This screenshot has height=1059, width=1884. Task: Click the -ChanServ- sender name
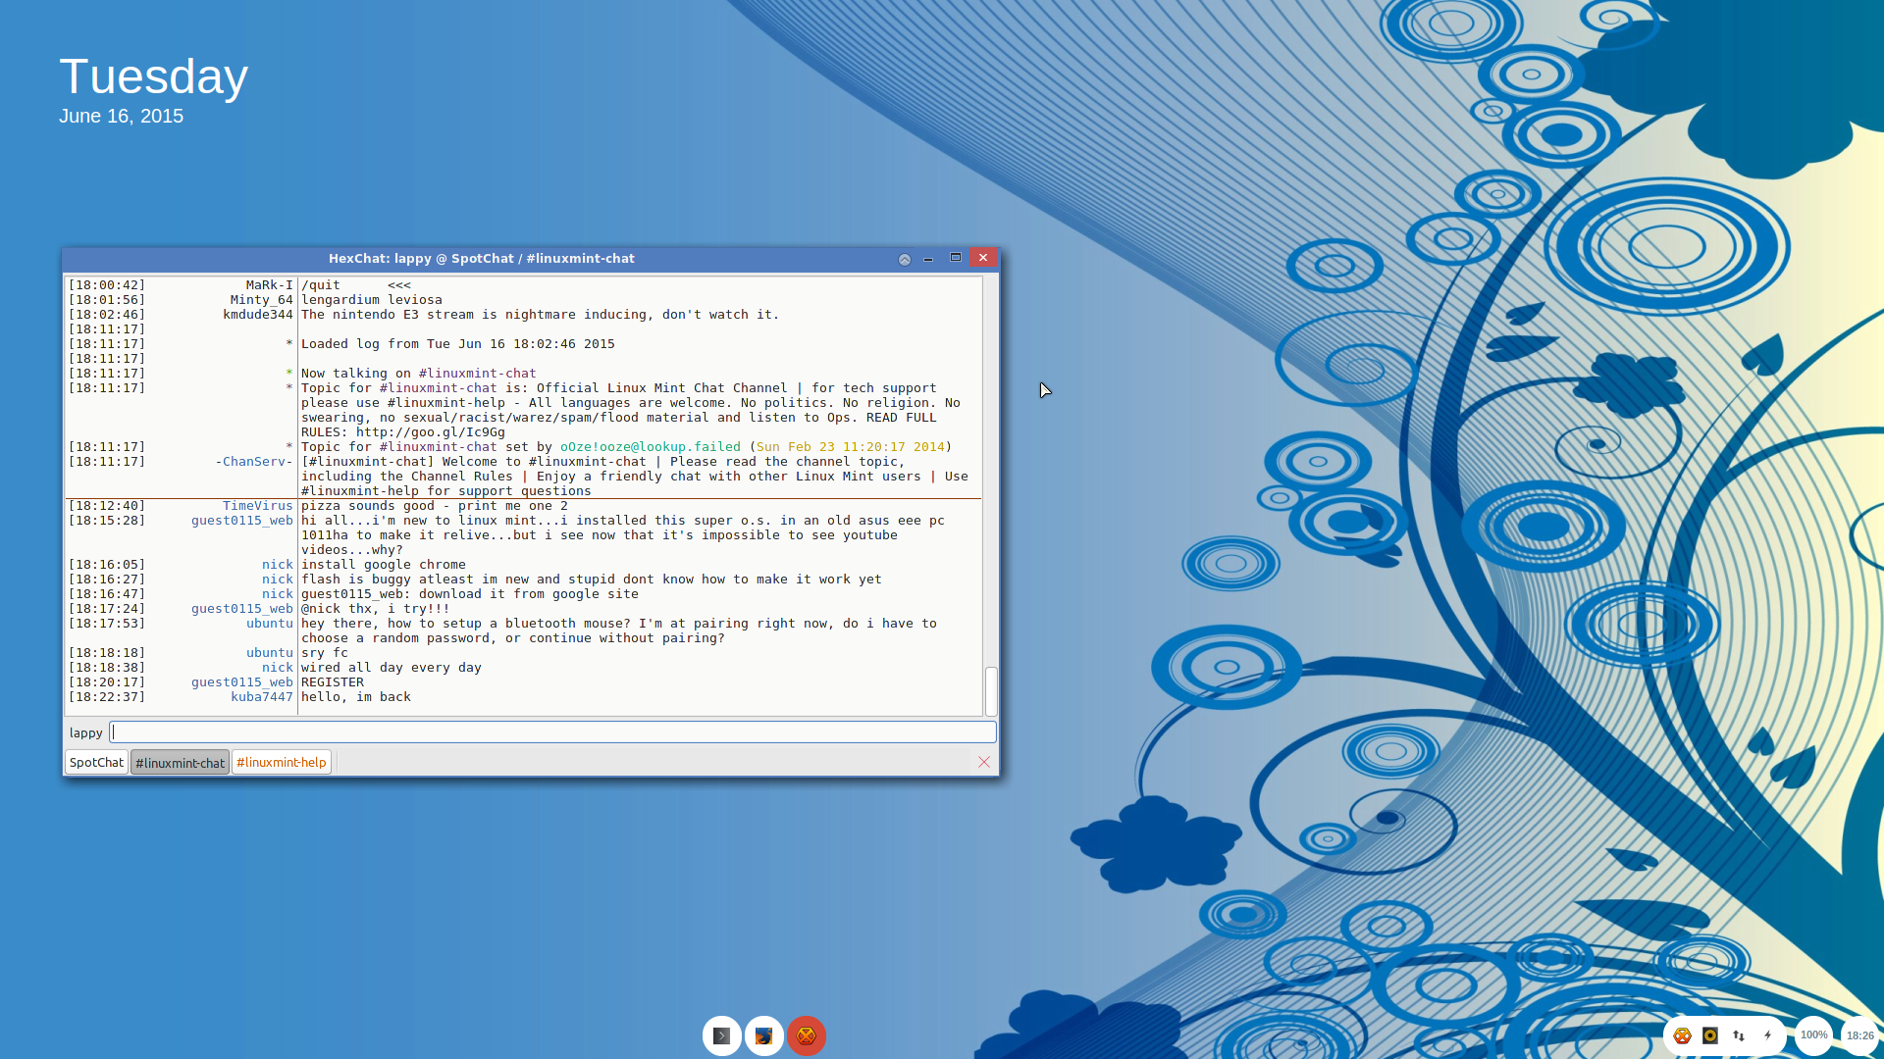click(x=254, y=462)
